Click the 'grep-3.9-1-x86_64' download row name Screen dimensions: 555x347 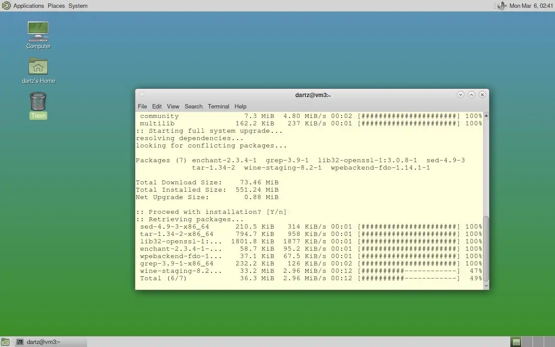click(176, 263)
